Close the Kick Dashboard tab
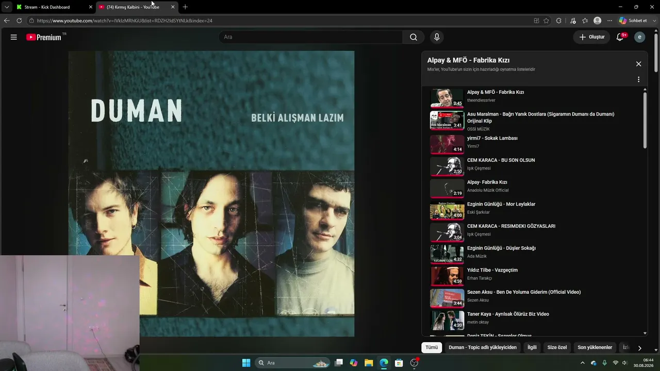The width and height of the screenshot is (660, 371). (x=91, y=7)
